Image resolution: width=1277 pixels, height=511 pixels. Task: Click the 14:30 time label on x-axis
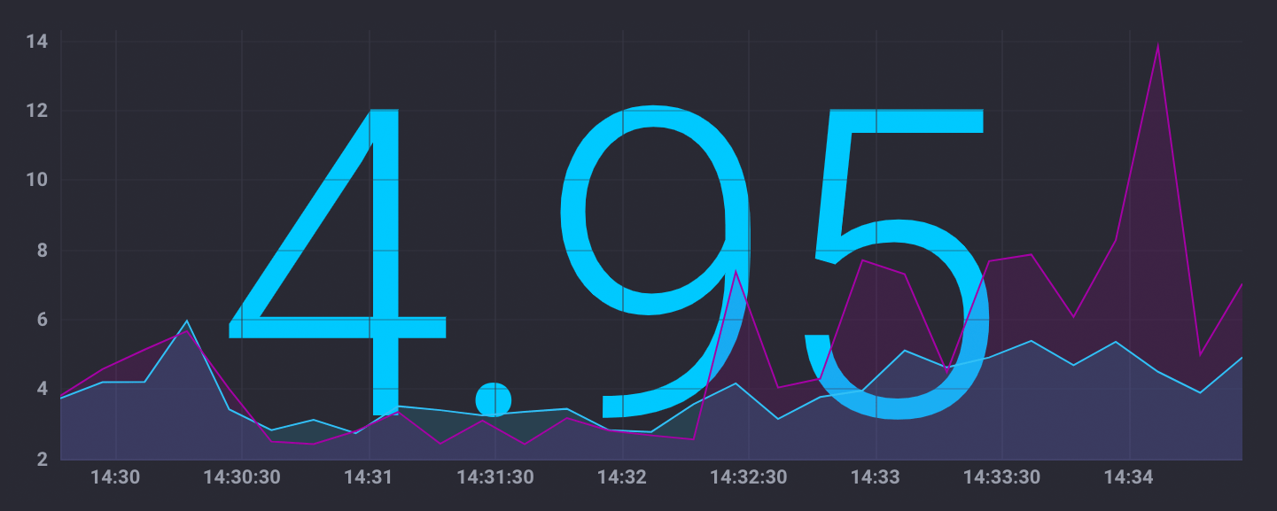coord(115,477)
